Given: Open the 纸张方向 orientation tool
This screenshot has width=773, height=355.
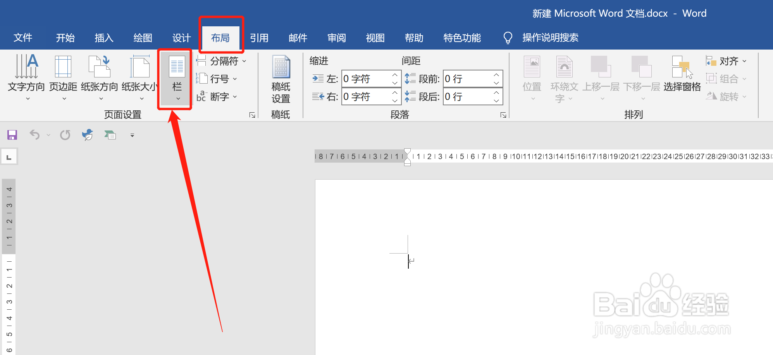Looking at the screenshot, I should pyautogui.click(x=100, y=77).
